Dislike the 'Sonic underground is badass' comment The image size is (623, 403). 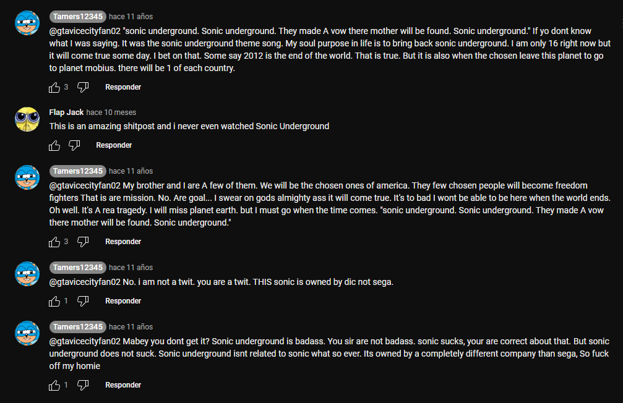tap(83, 385)
